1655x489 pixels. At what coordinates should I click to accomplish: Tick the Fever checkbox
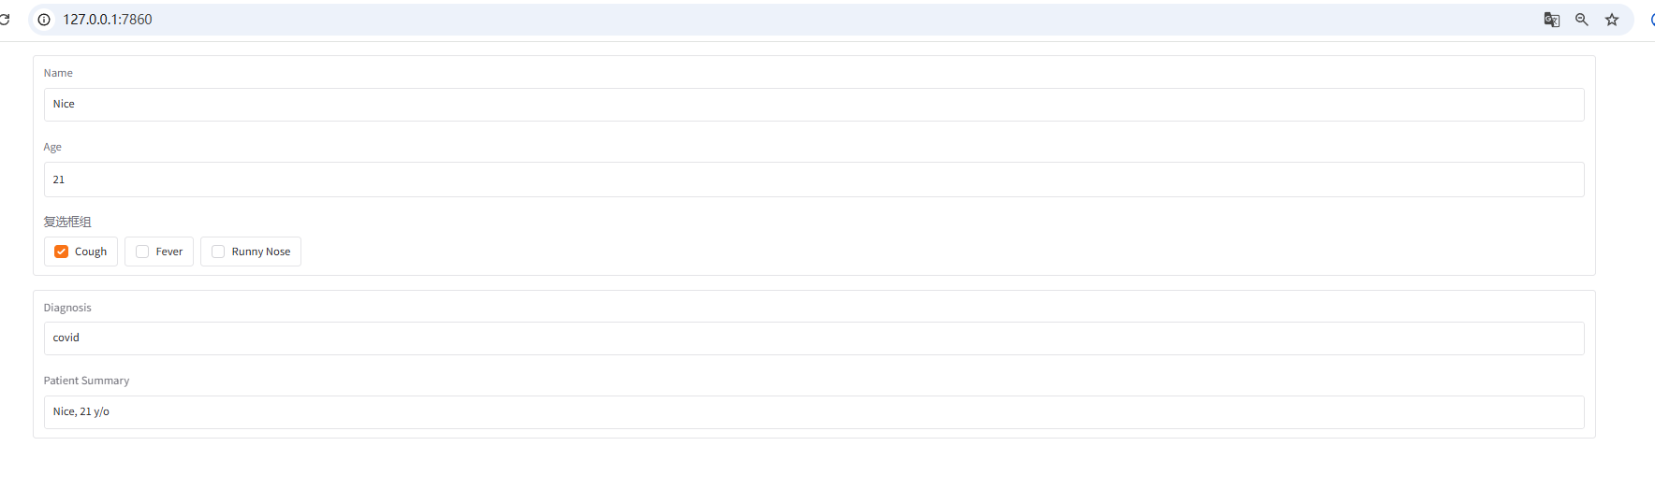[x=142, y=252]
